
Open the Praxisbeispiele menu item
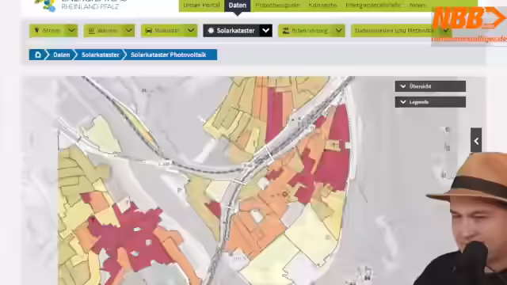pos(277,6)
